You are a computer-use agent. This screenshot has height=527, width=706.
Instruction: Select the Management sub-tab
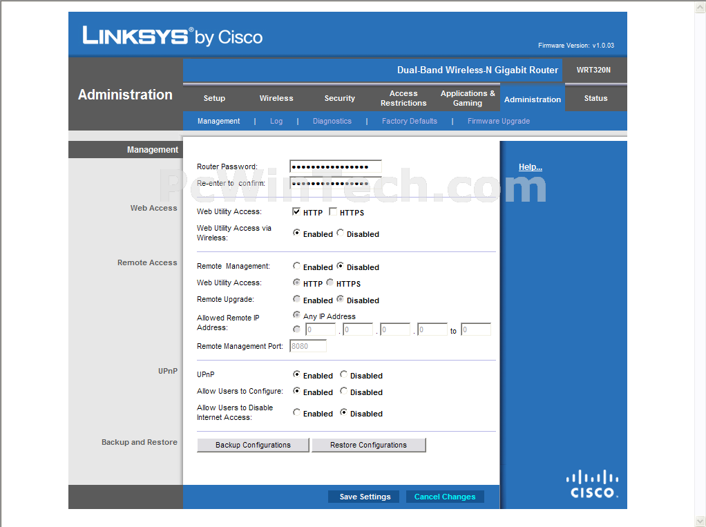click(218, 121)
